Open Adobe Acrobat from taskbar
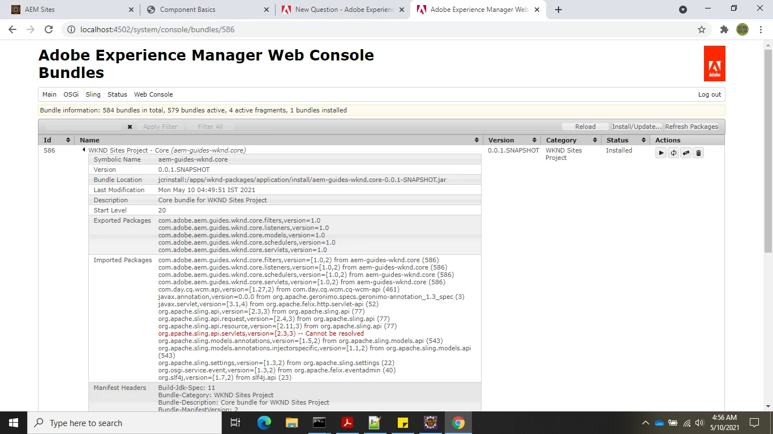 [x=347, y=423]
